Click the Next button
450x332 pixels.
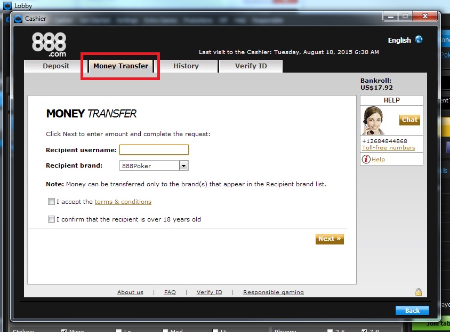click(x=330, y=239)
